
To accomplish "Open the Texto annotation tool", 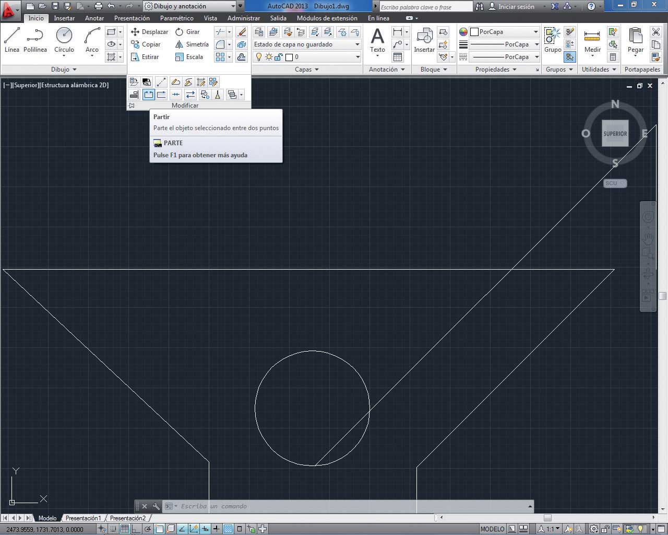I will (377, 40).
